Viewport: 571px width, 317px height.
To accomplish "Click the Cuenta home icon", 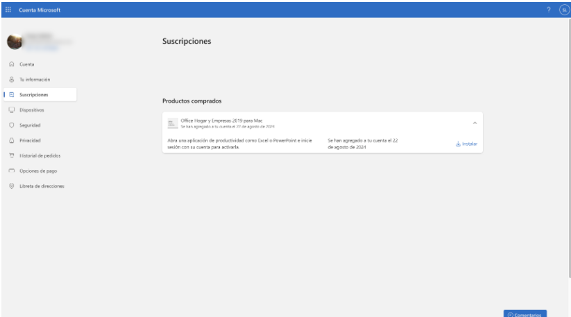I will 12,64.
